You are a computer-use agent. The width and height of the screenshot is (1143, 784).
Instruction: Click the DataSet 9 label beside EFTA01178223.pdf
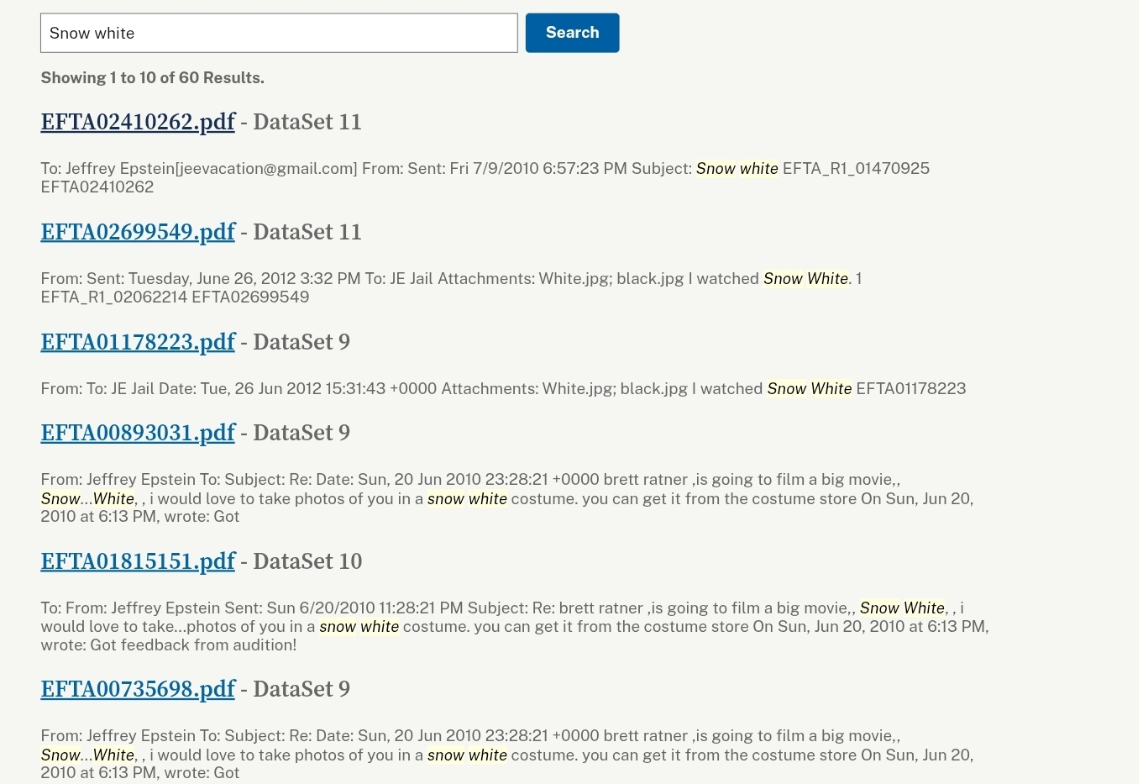pyautogui.click(x=301, y=342)
